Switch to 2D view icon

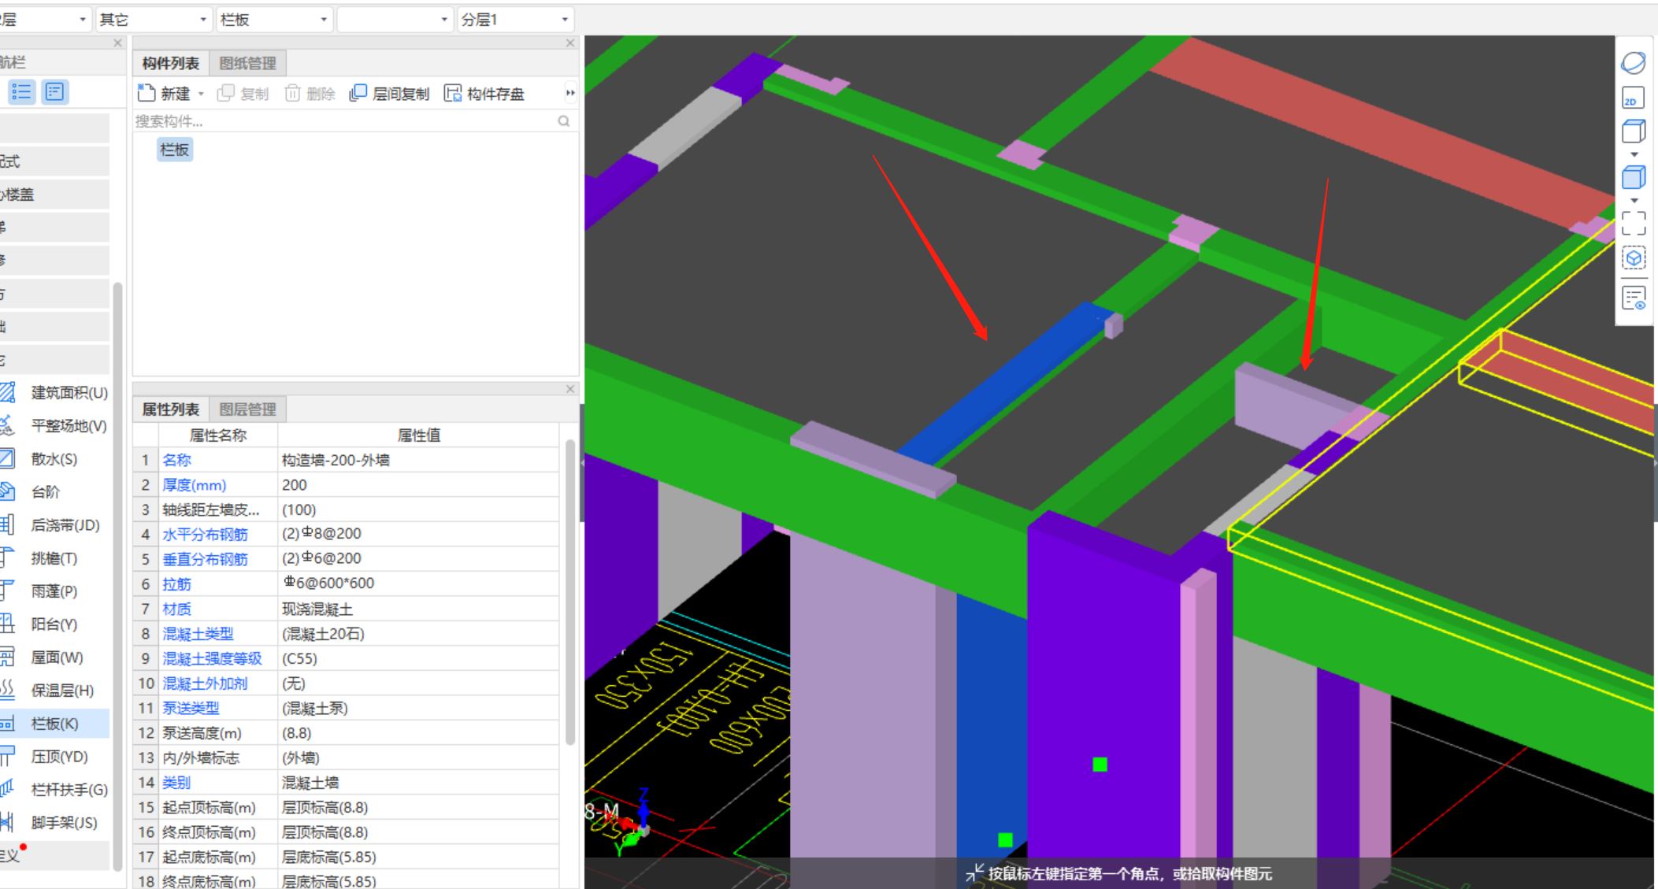(1634, 98)
